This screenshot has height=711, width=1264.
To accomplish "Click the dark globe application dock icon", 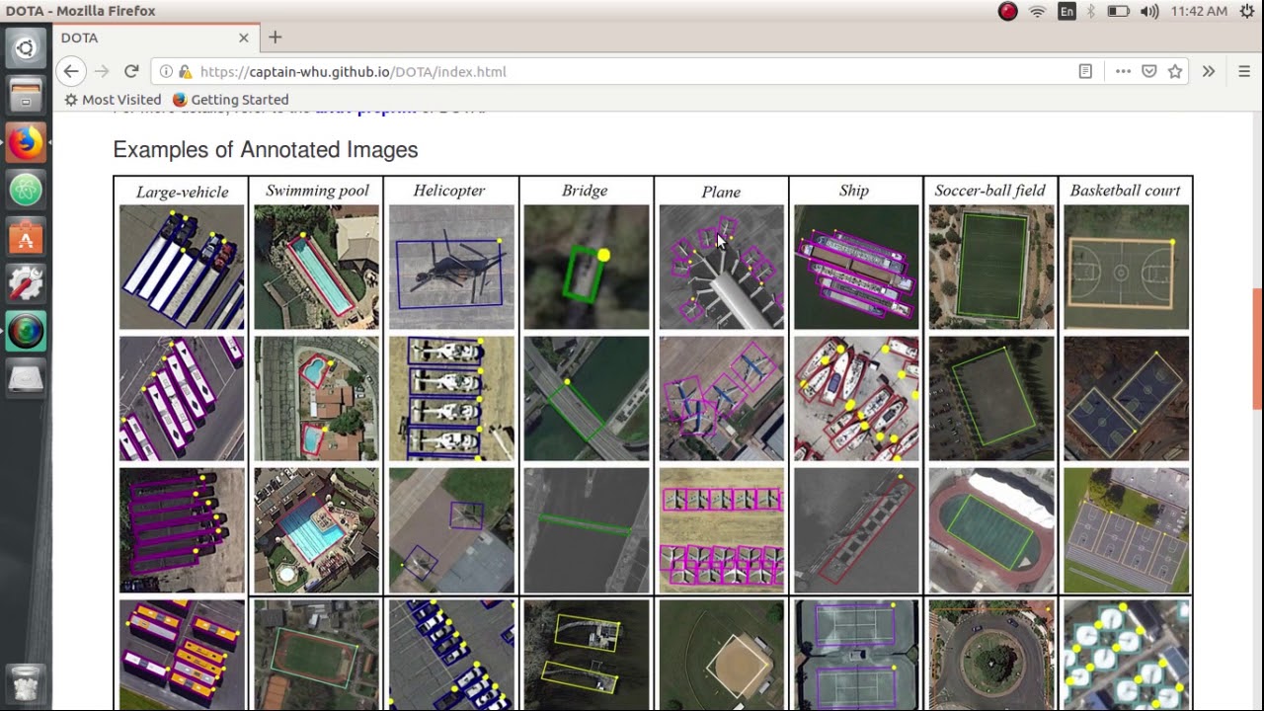I will click(x=26, y=332).
